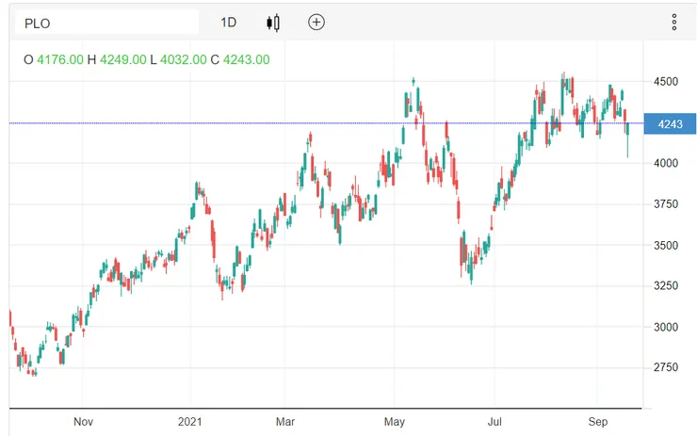
Task: Click the low value 4032.00
Action: pos(183,59)
